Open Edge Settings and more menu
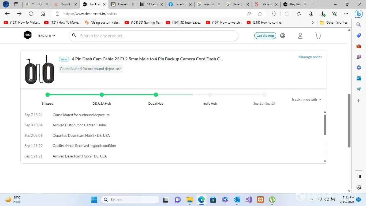366x206 pixels. point(346,14)
